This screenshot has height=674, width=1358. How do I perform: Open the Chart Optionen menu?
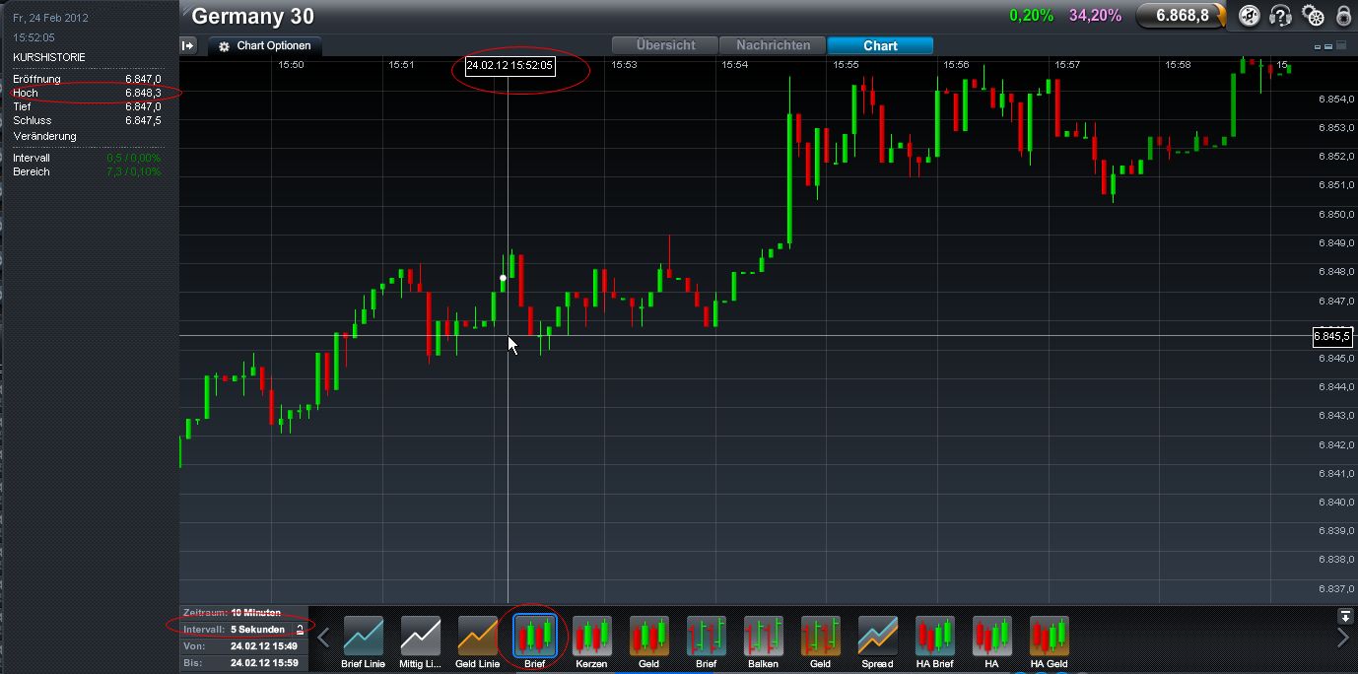pyautogui.click(x=264, y=46)
